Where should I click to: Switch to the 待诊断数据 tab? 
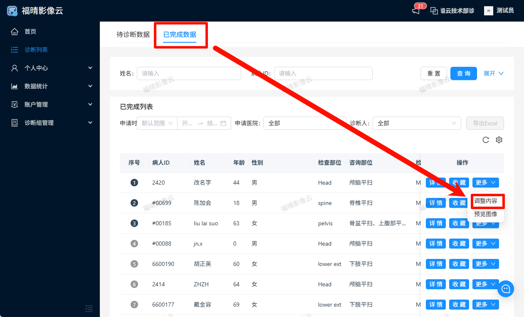(x=133, y=34)
